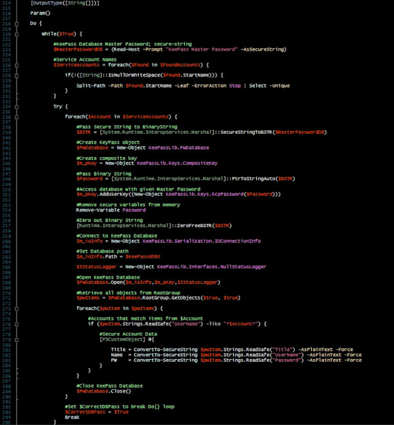Click the comment '#Remove secure variables from memory'
This screenshot has height=425, width=394.
coord(128,205)
